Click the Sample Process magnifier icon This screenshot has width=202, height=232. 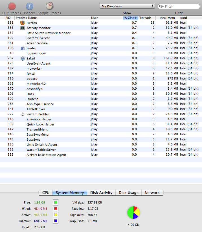point(50,6)
